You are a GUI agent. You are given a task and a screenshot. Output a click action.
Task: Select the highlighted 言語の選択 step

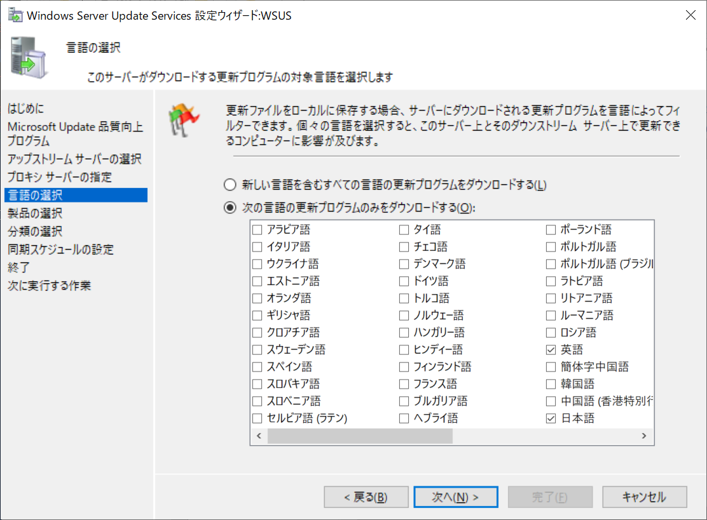[76, 195]
